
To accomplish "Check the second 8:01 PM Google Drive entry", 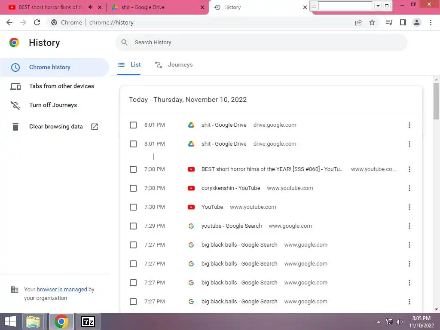I will click(x=133, y=144).
